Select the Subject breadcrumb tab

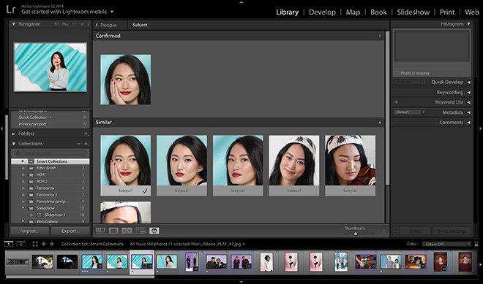tap(140, 25)
